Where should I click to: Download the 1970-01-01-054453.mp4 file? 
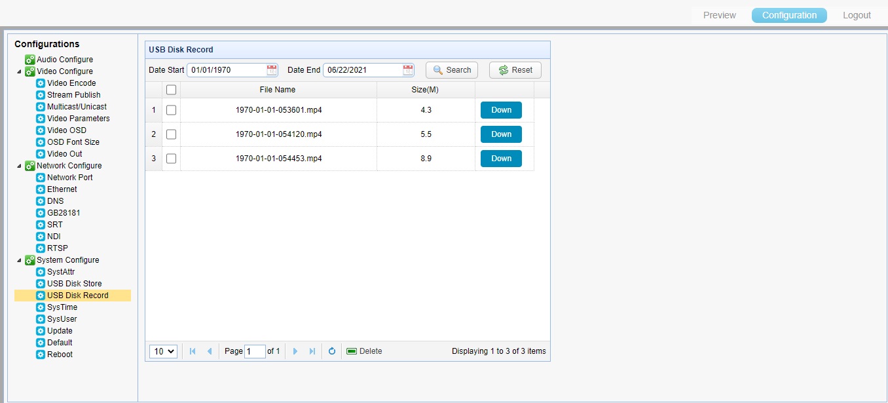click(501, 159)
